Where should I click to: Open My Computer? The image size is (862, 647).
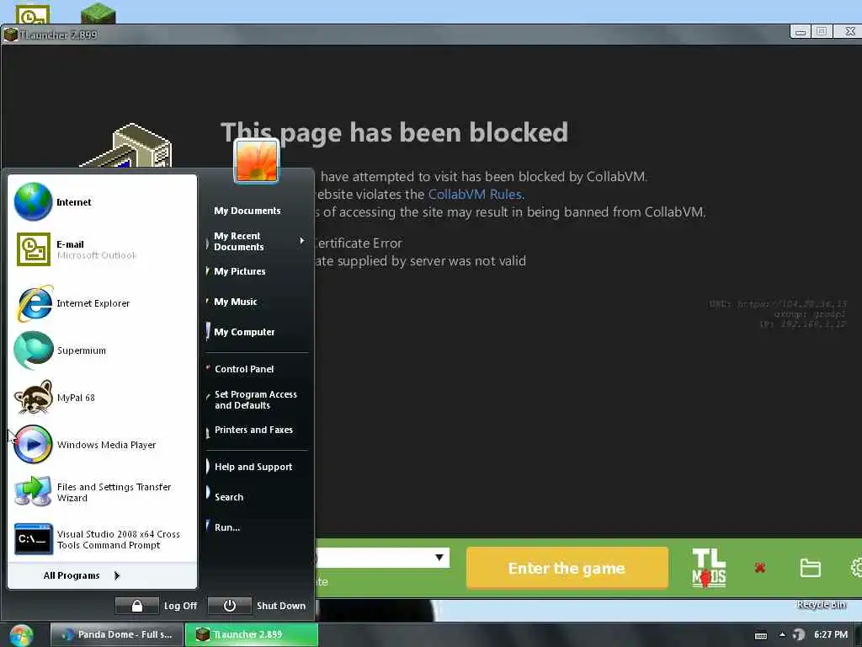pos(256,332)
